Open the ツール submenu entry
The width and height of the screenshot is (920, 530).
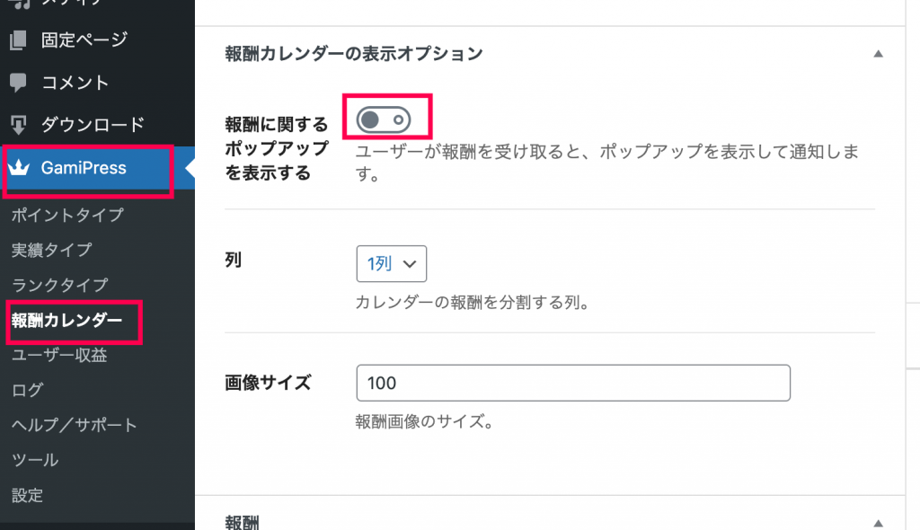[x=35, y=460]
